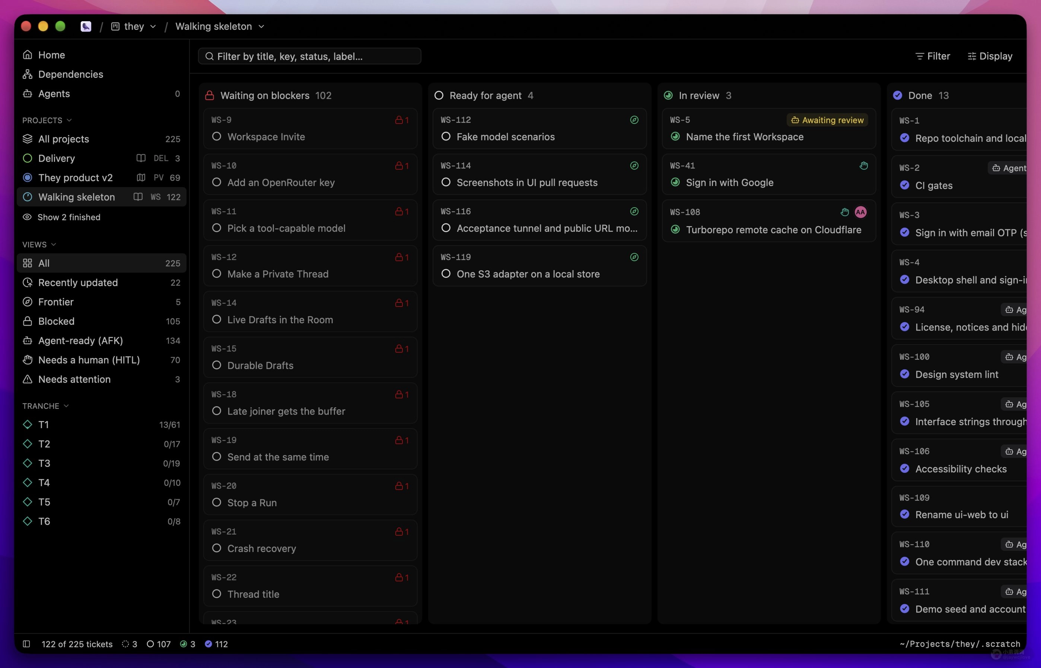Click the Filter button

point(933,57)
